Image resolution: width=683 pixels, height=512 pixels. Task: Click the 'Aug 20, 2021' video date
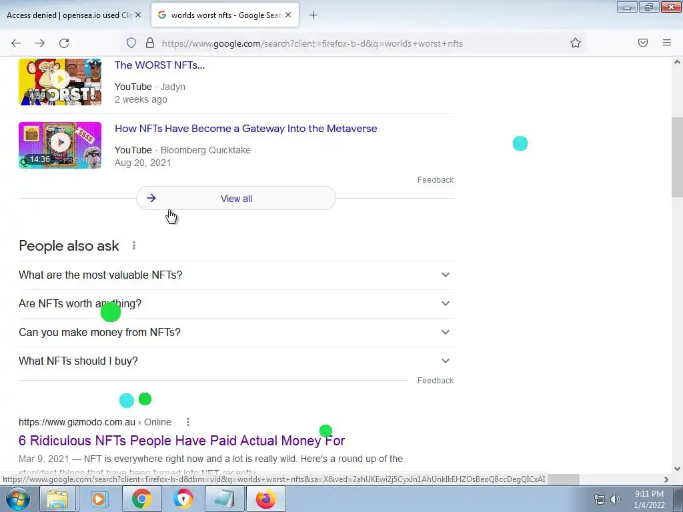[x=143, y=163]
